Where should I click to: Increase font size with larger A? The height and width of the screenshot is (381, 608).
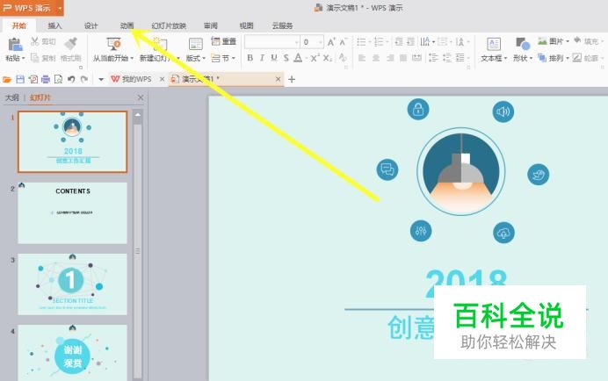[331, 42]
